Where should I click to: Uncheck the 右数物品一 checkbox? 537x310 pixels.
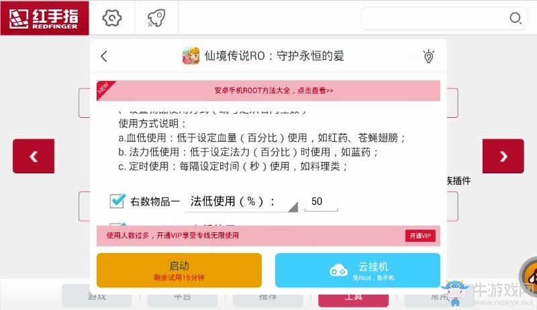point(117,201)
